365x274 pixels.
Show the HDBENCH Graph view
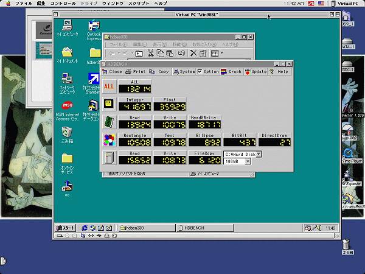pyautogui.click(x=231, y=72)
